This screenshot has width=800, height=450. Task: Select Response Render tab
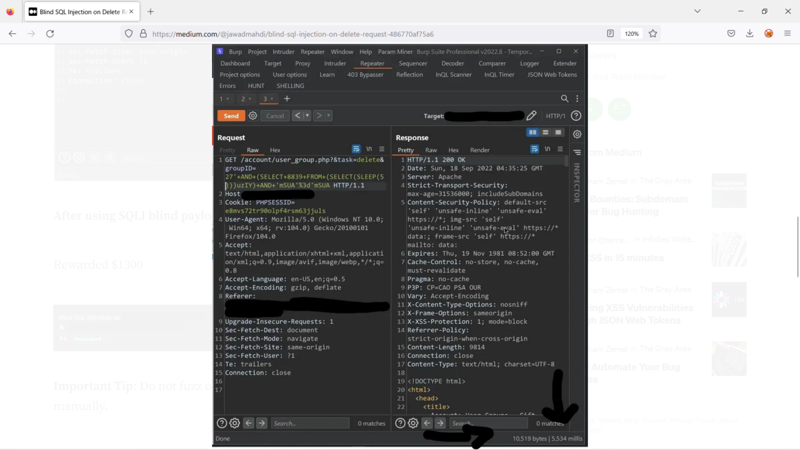479,150
